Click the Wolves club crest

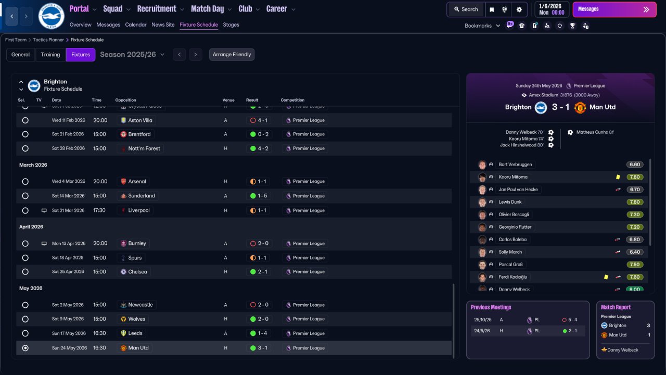click(123, 319)
